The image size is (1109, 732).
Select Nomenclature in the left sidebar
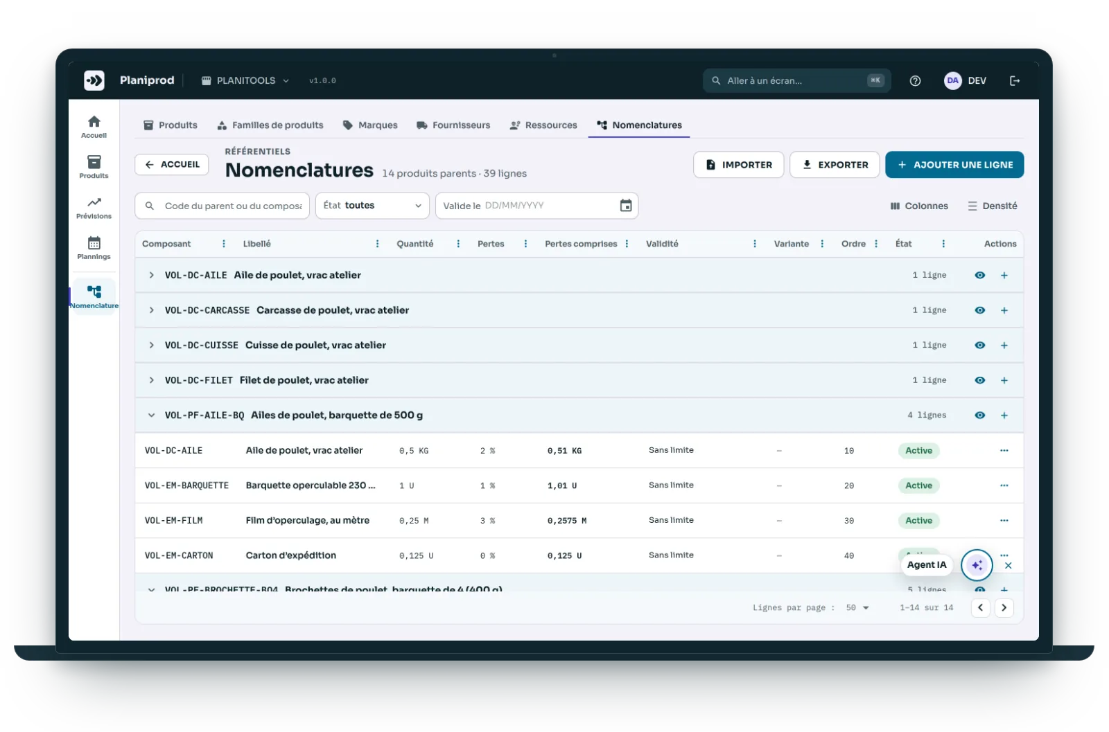coord(94,296)
